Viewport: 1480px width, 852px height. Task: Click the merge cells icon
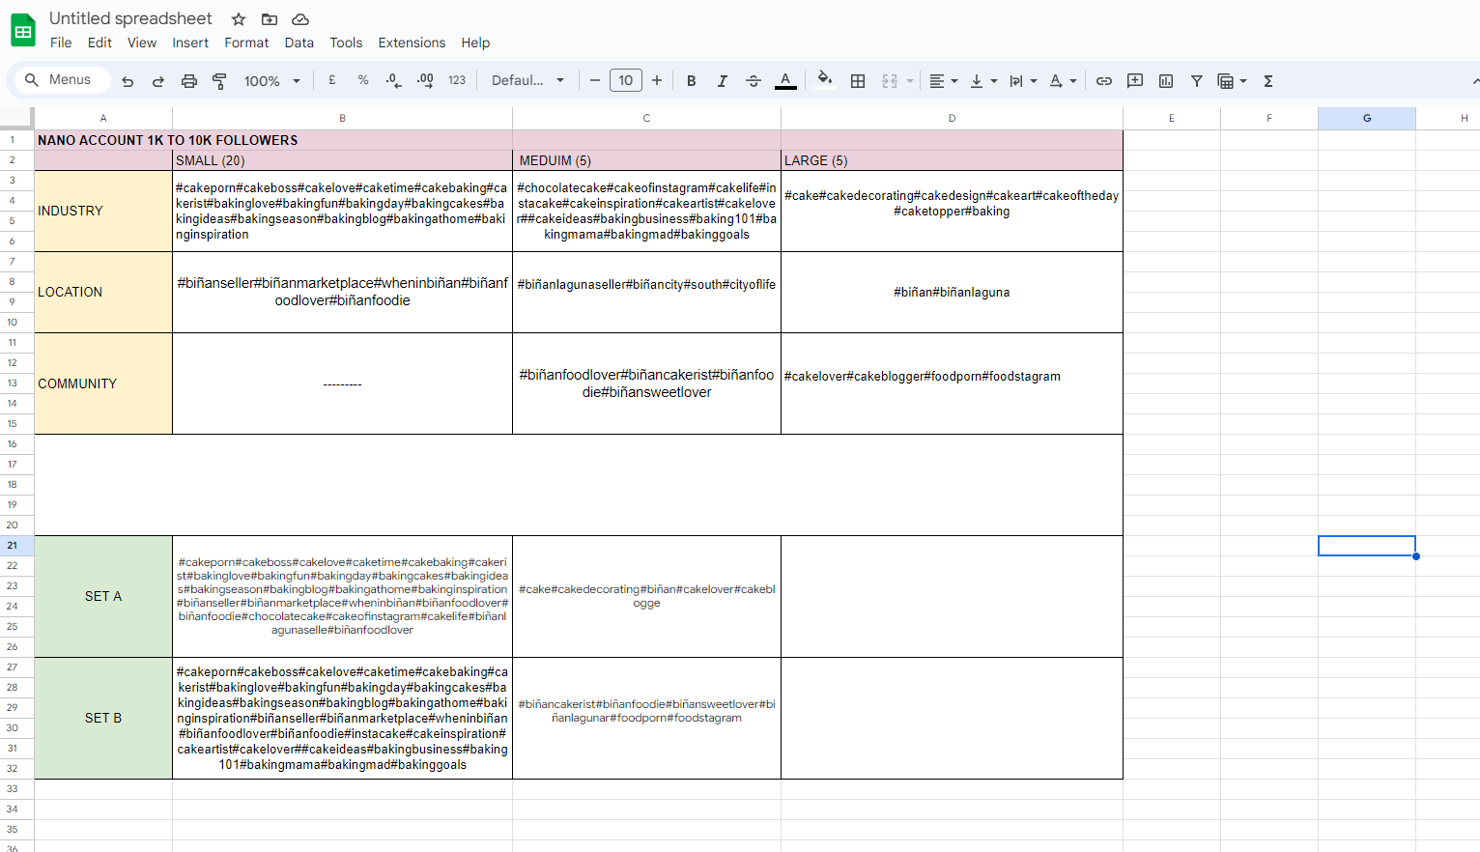click(890, 81)
